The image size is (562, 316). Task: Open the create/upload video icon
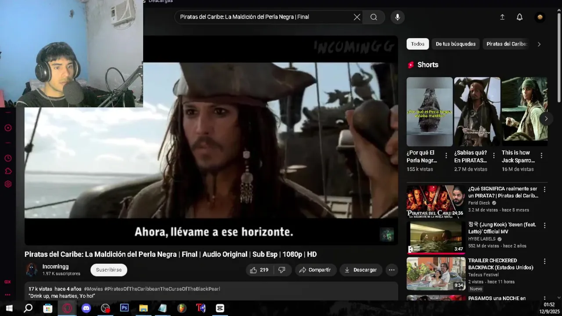click(x=502, y=17)
